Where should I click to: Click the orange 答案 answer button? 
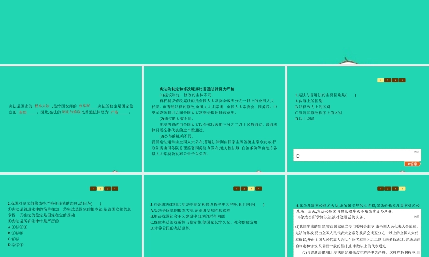413,164
